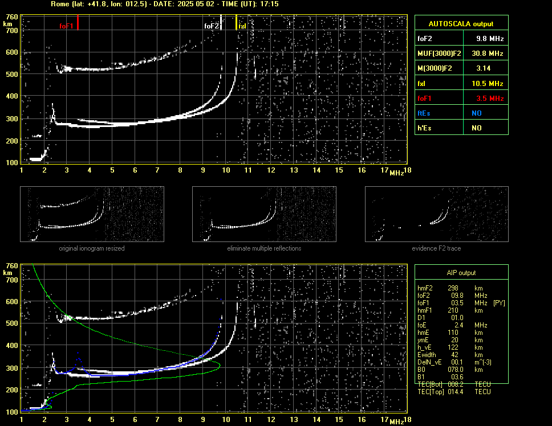Select the h'Es NO value

click(477, 128)
